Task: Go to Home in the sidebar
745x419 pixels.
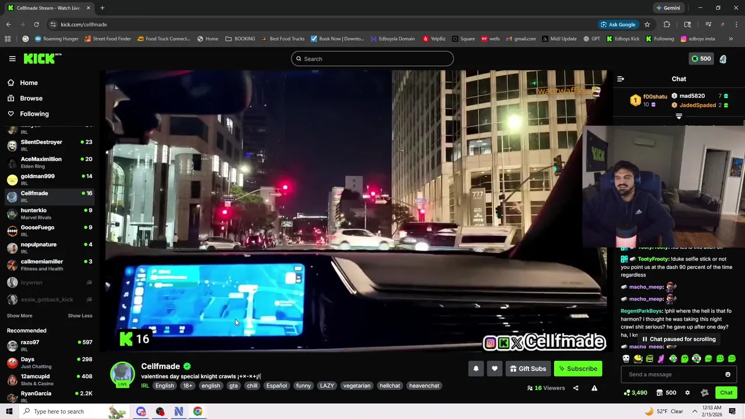Action: point(29,83)
